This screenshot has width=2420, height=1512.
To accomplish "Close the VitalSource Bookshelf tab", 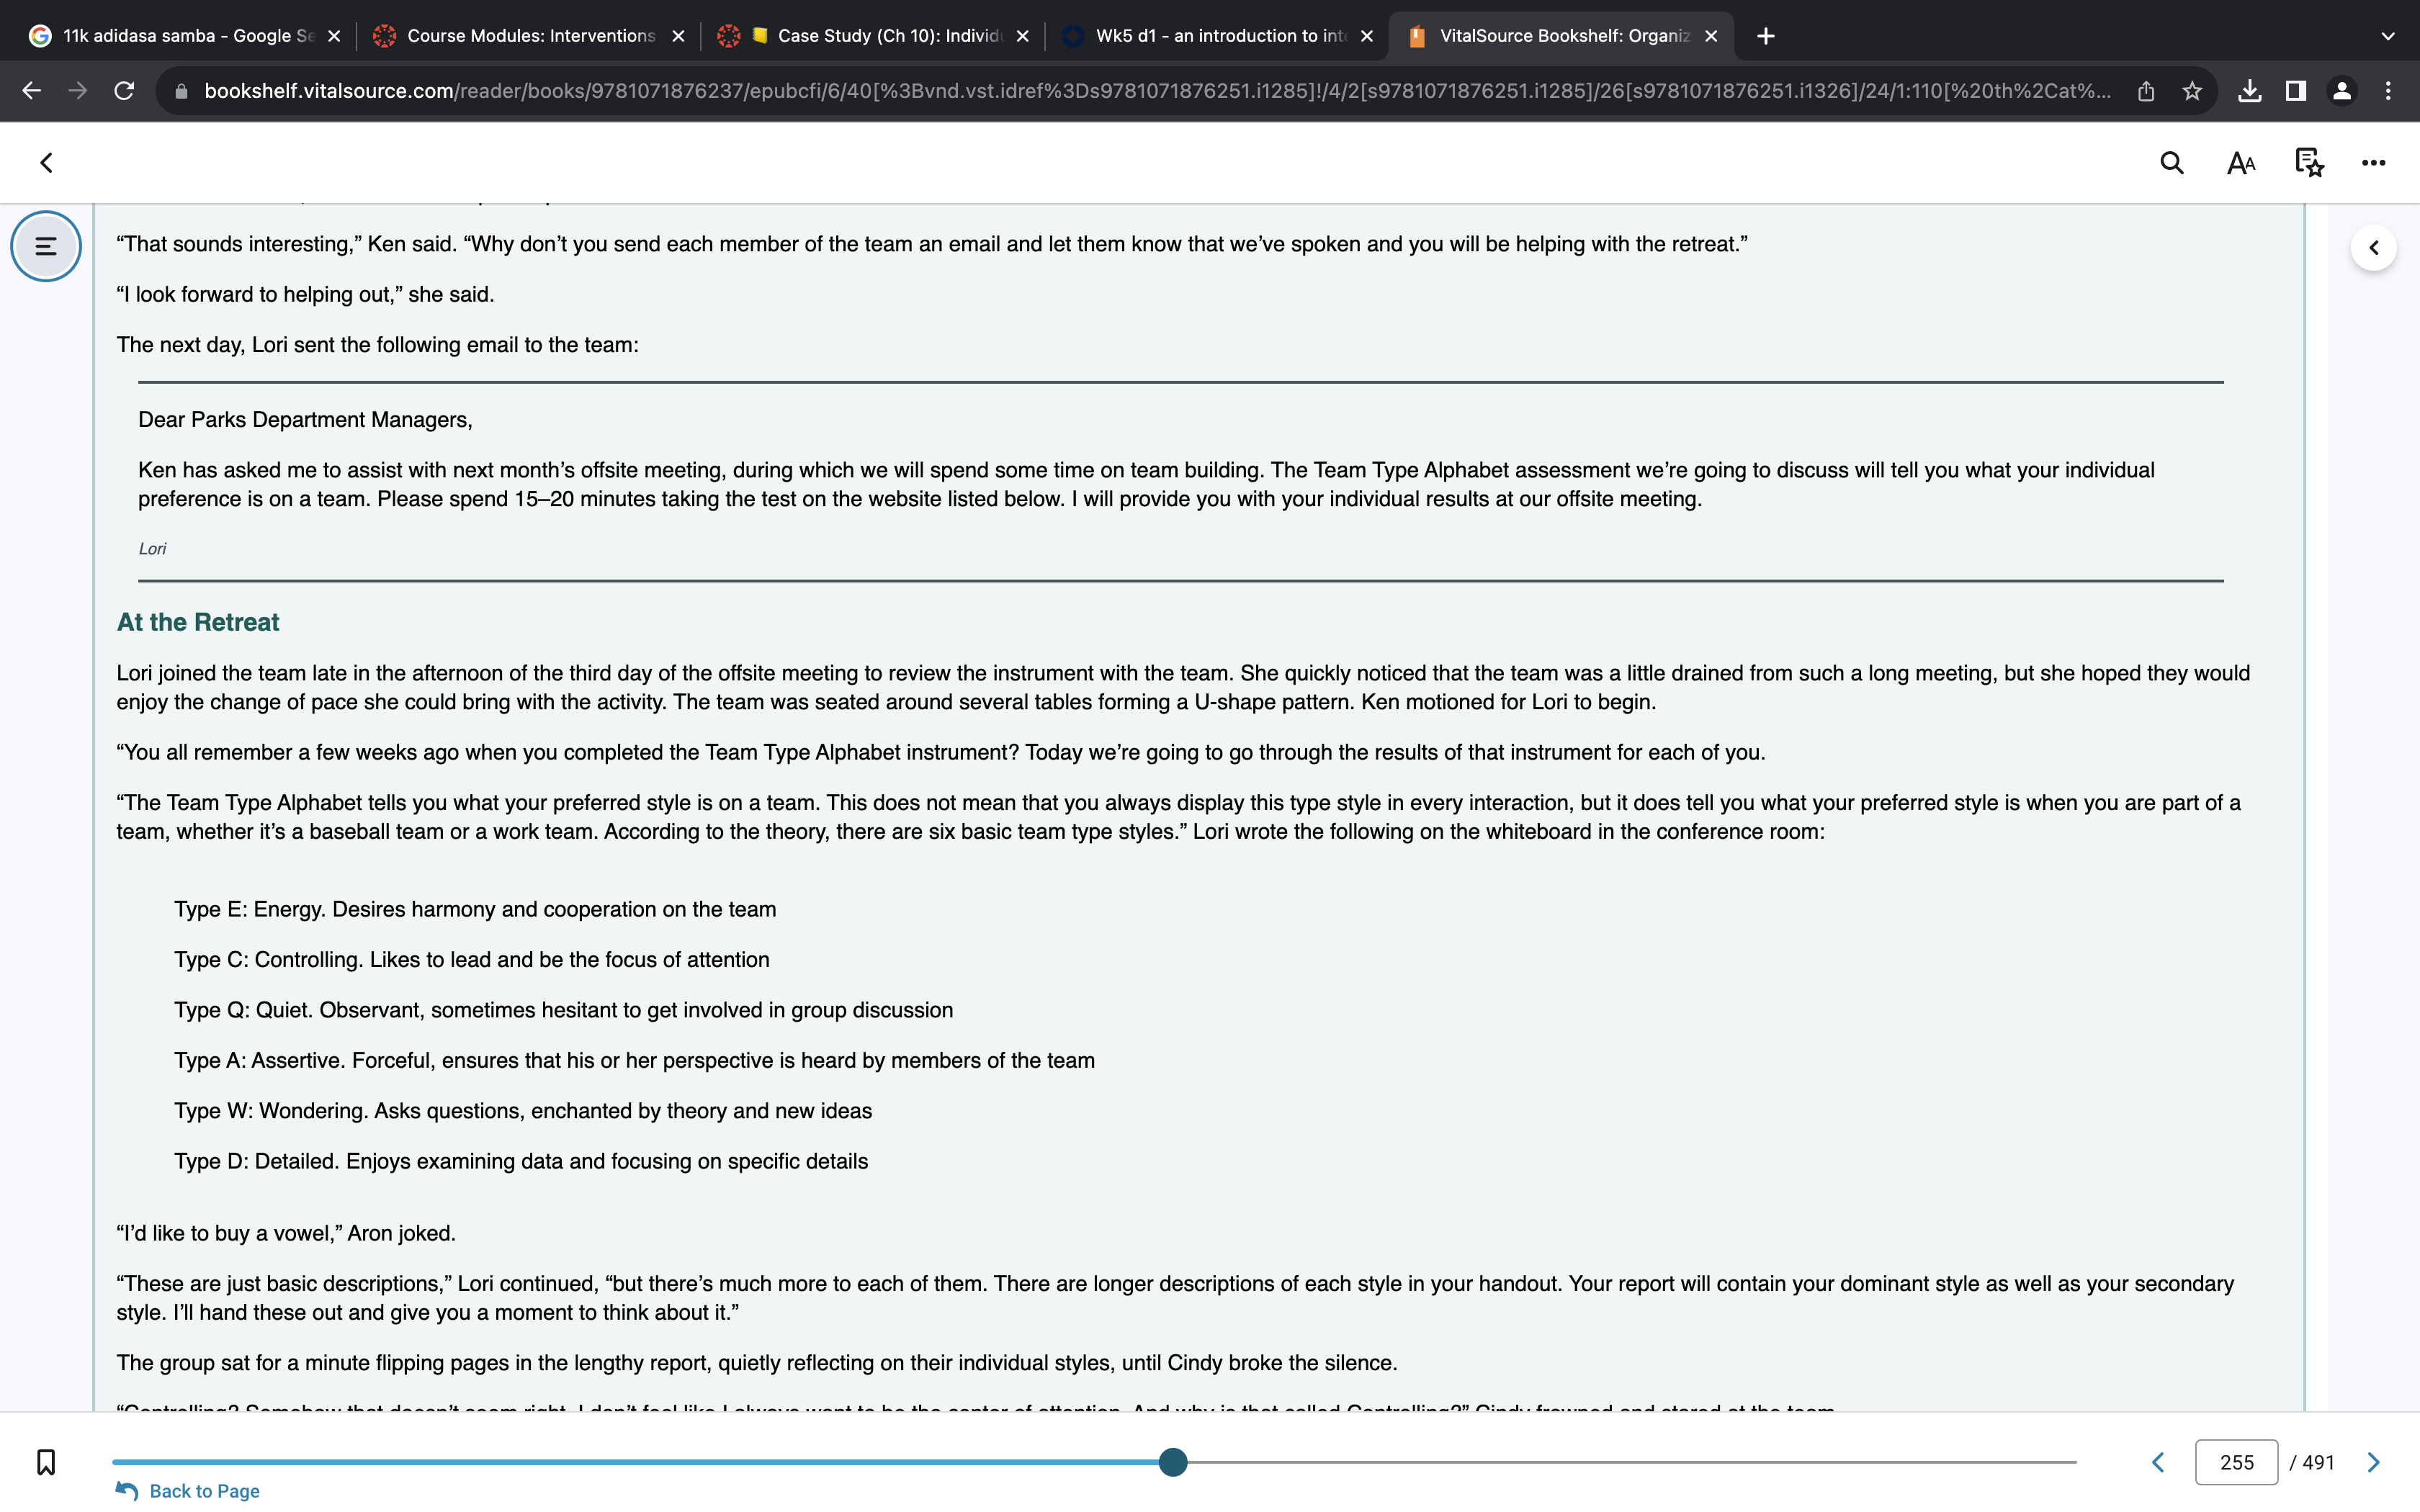I will [x=1711, y=36].
